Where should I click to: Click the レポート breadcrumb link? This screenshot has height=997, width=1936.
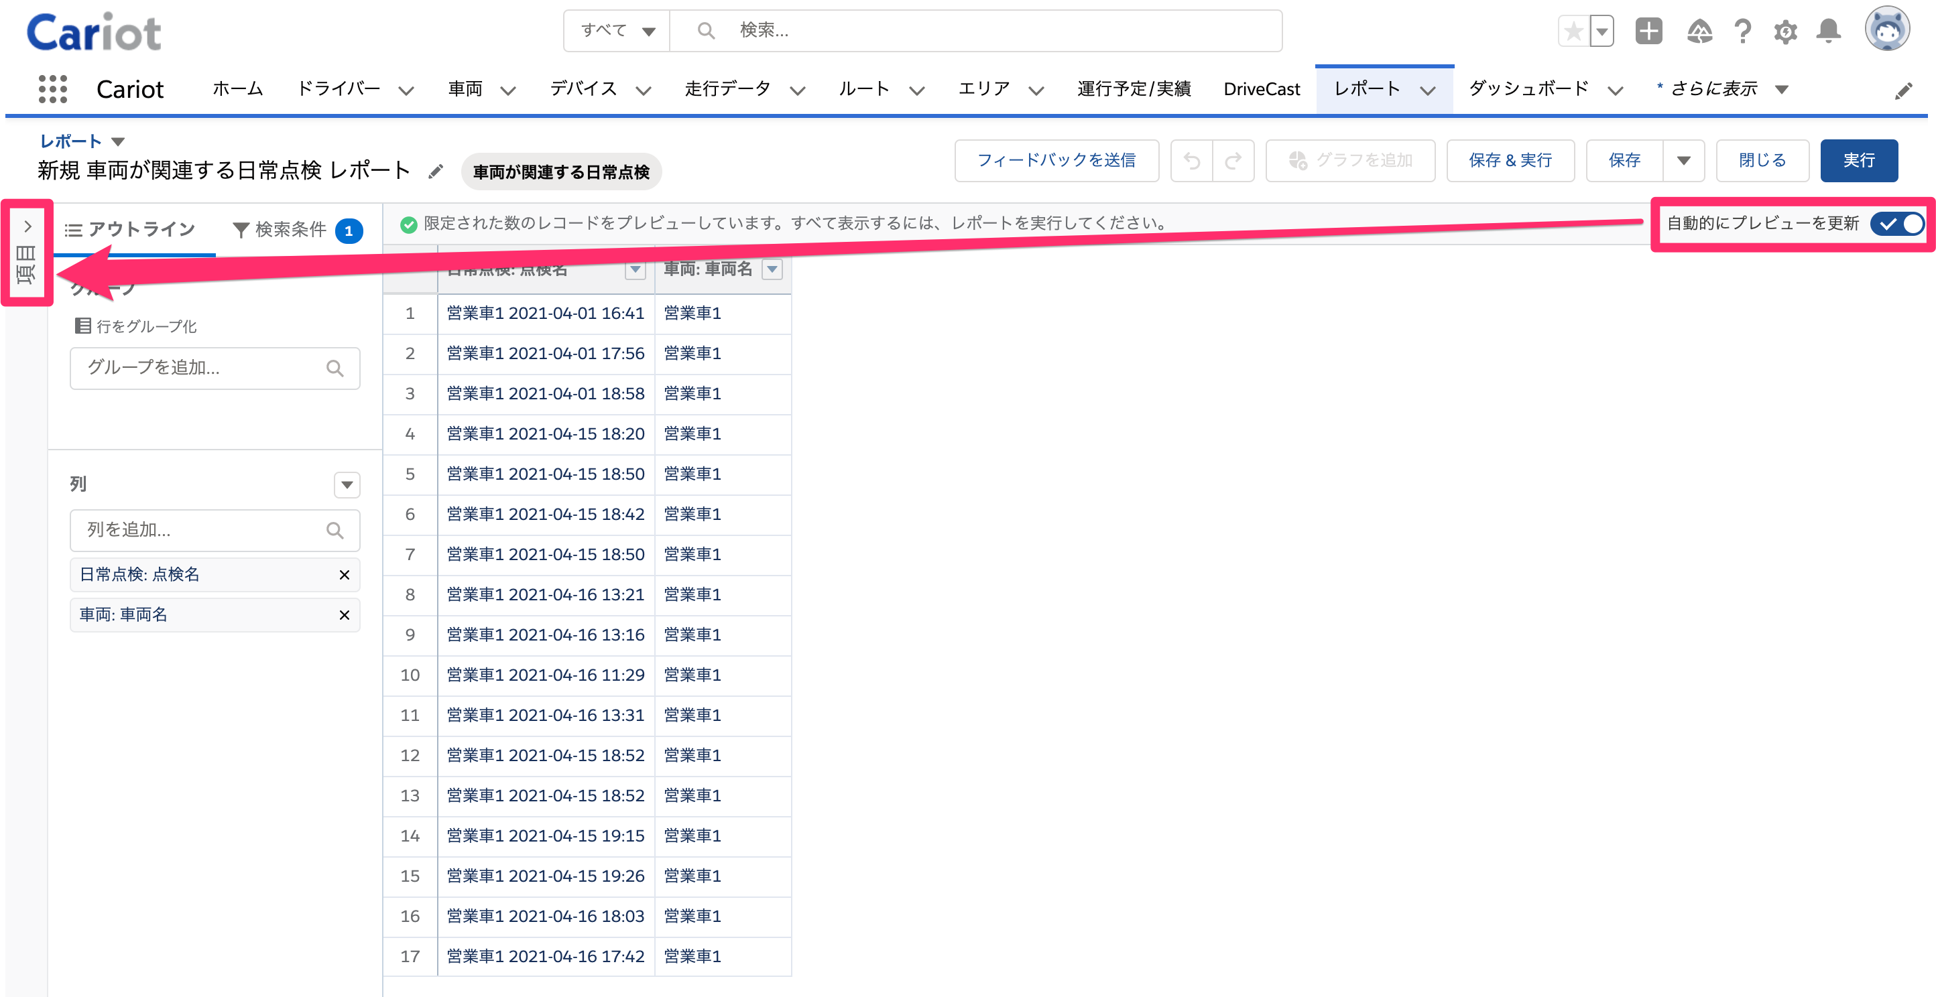click(x=70, y=141)
